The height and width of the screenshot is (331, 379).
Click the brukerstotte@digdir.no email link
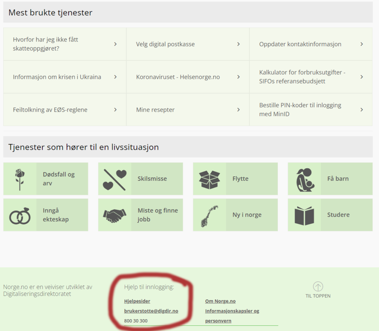coord(151,311)
